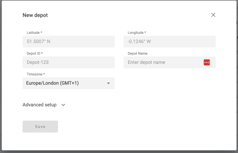Click the Timezone field label
The image size is (238, 153).
tap(36, 74)
